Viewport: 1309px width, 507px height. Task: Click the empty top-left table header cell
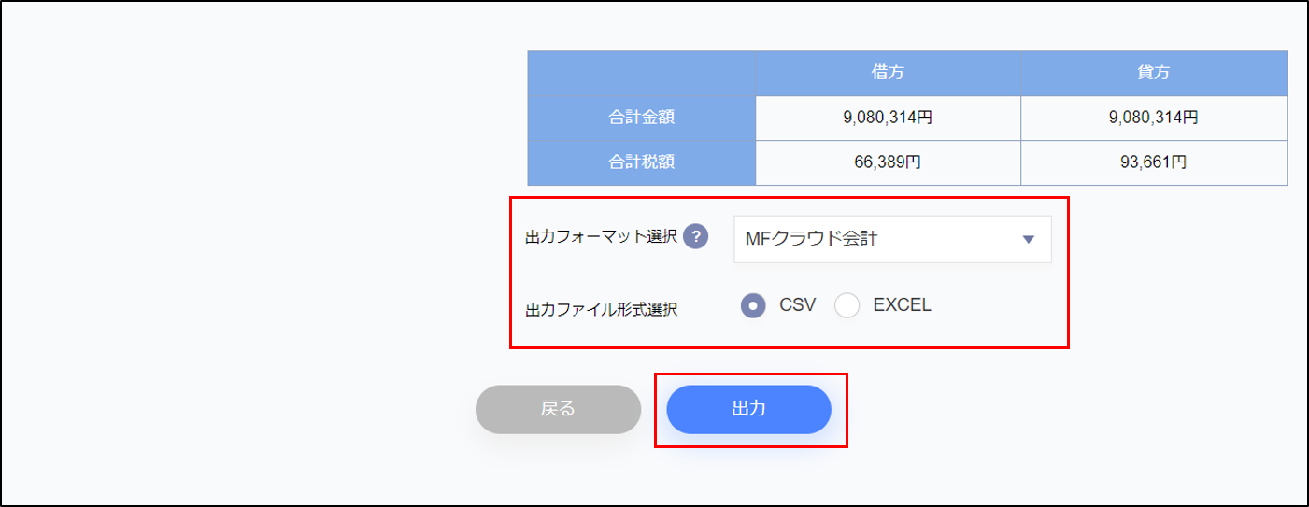tap(642, 72)
